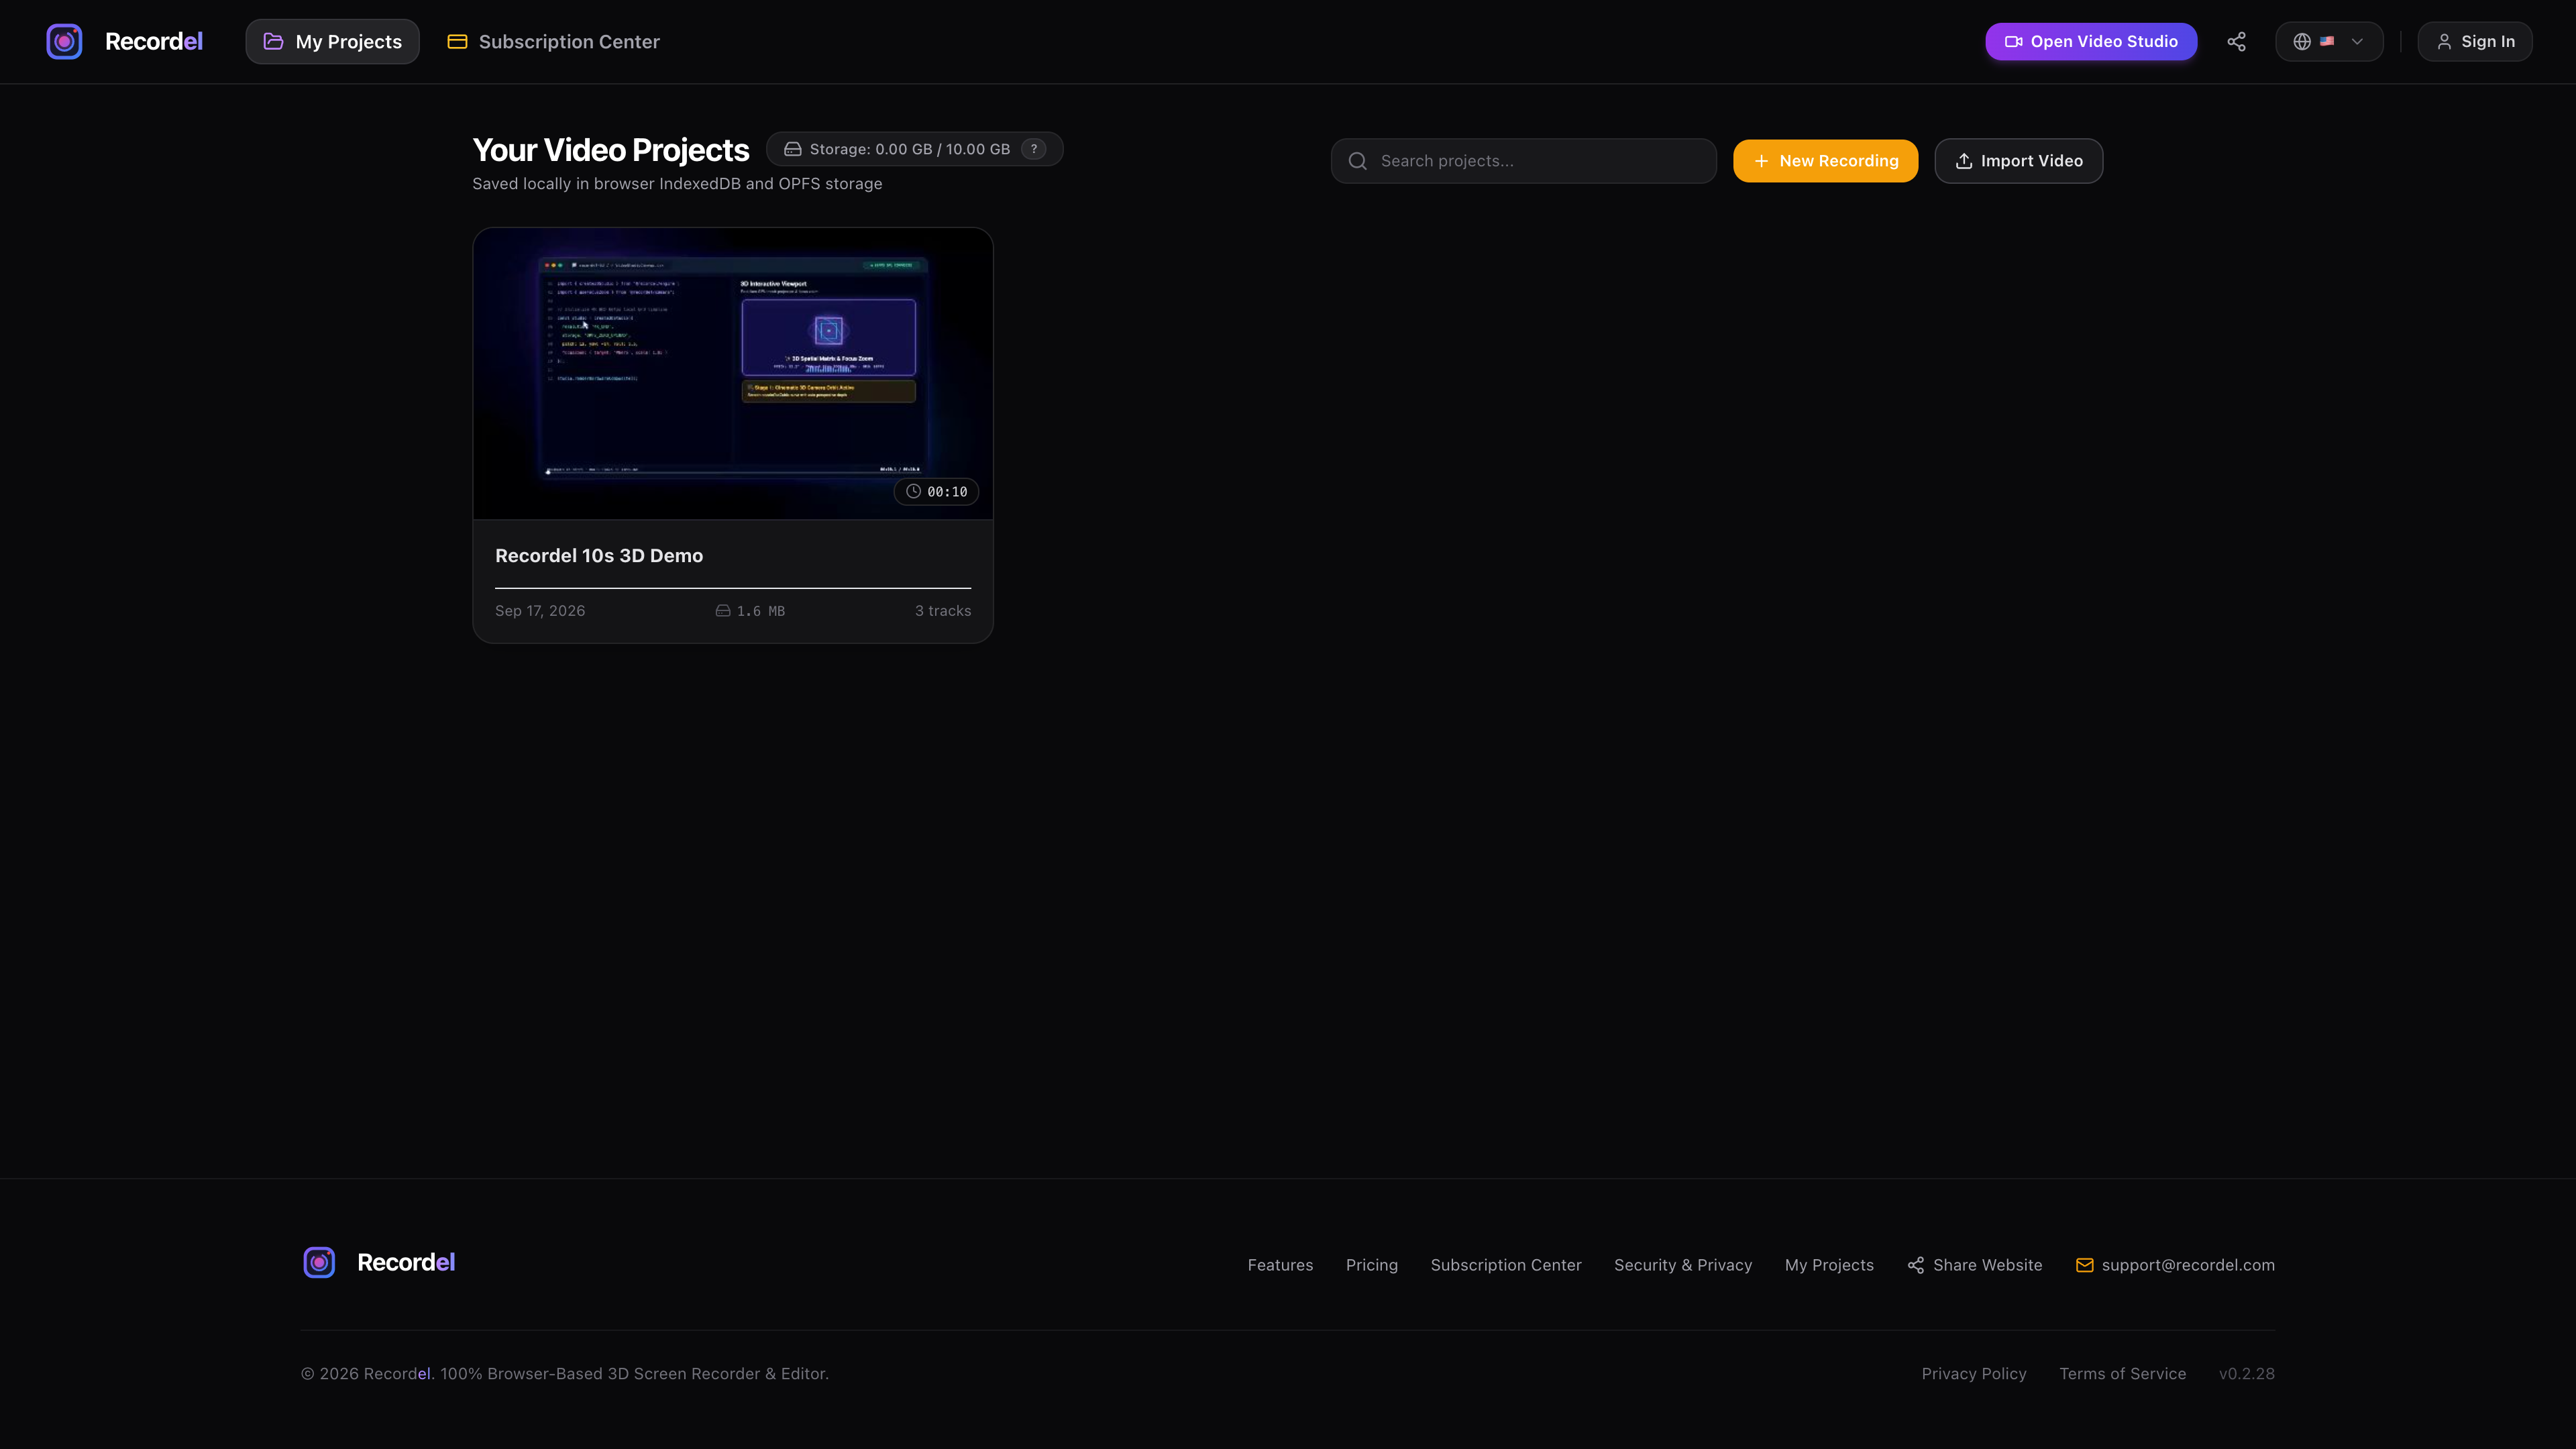Start a New Recording

1825,161
